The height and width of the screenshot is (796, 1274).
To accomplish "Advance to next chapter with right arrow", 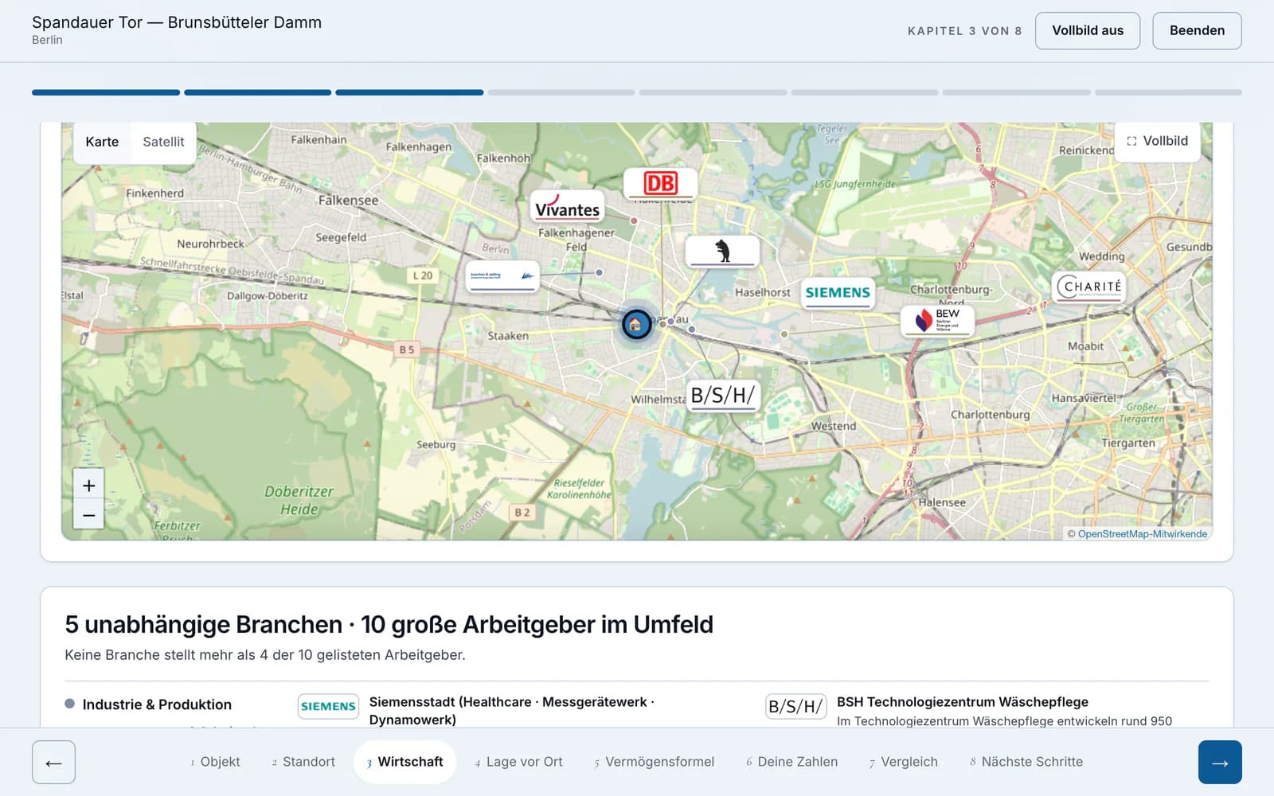I will pos(1220,762).
